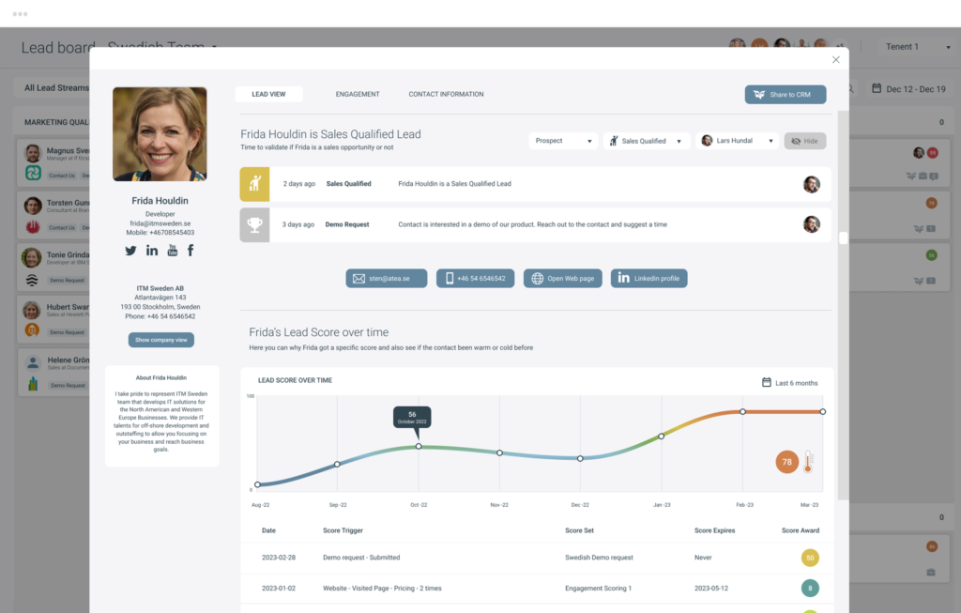Click the modal's vertical scrollbar handle
Image resolution: width=961 pixels, height=613 pixels.
pyautogui.click(x=843, y=238)
